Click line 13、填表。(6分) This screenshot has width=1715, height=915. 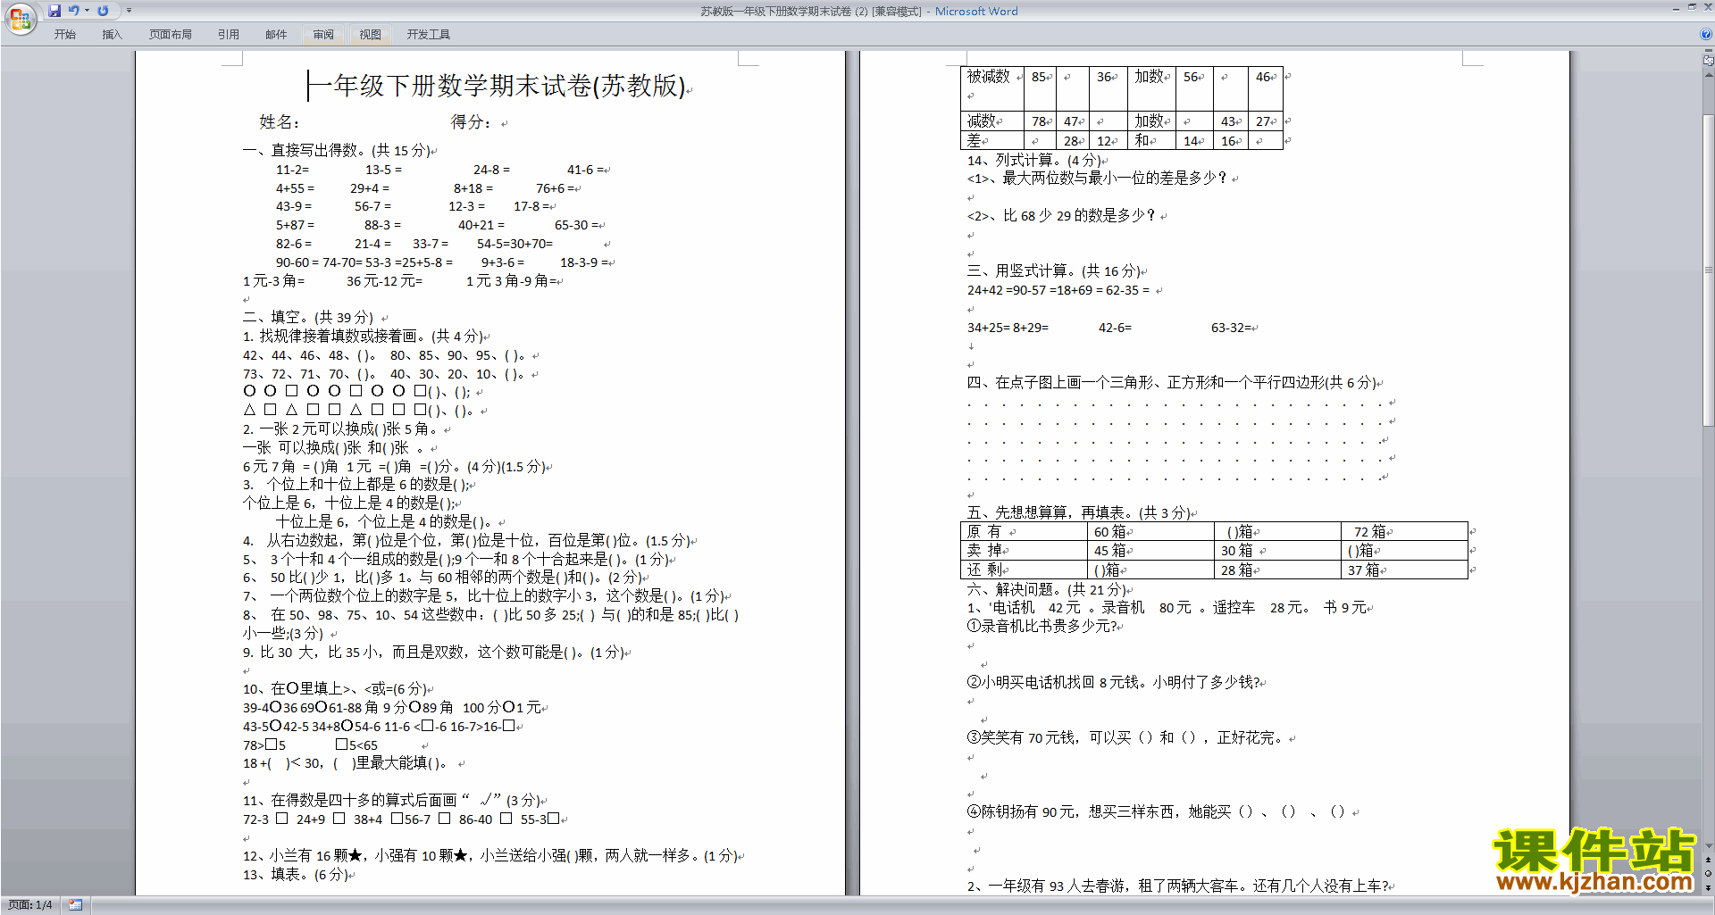tap(296, 875)
